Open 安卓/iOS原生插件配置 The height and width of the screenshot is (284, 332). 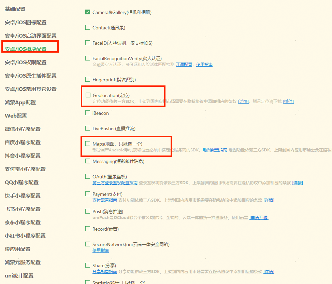point(31,76)
